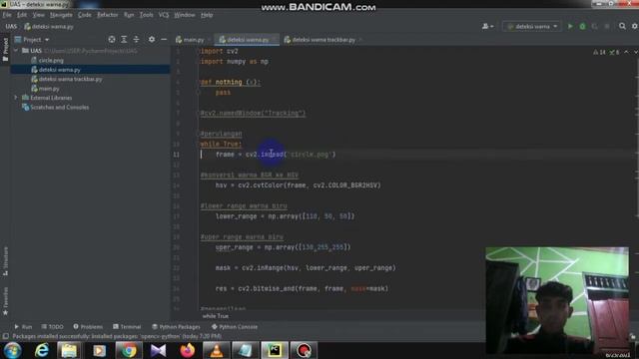Image resolution: width=639 pixels, height=359 pixels.
Task: Select the deteksi warna.py editor tab
Action: (x=247, y=40)
